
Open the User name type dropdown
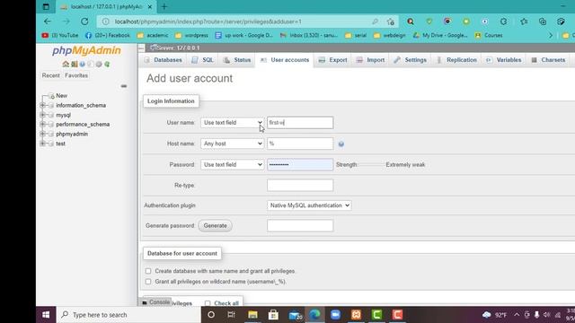click(x=232, y=123)
